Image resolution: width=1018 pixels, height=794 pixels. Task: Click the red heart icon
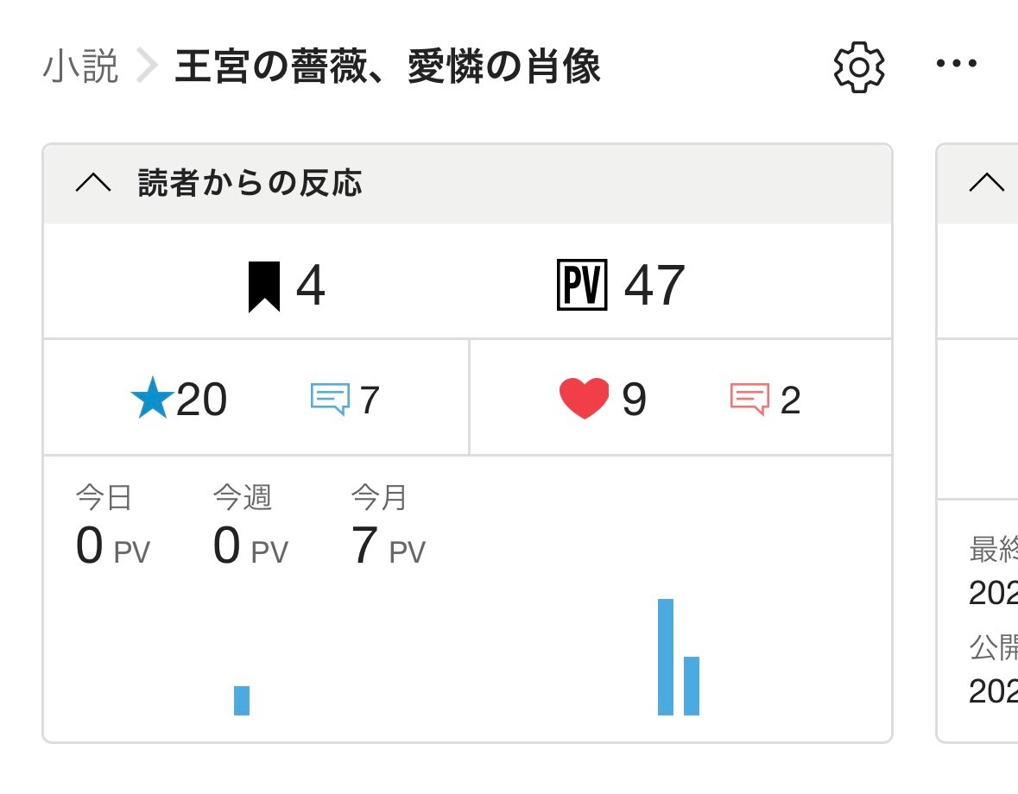pyautogui.click(x=585, y=400)
